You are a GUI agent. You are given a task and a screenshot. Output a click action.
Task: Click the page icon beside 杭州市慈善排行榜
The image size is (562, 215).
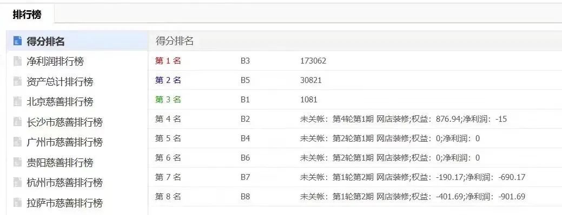pyautogui.click(x=17, y=183)
